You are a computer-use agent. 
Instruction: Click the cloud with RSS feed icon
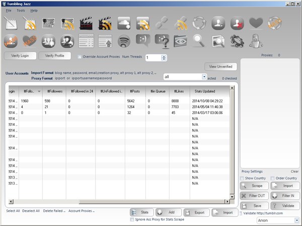coord(143,24)
